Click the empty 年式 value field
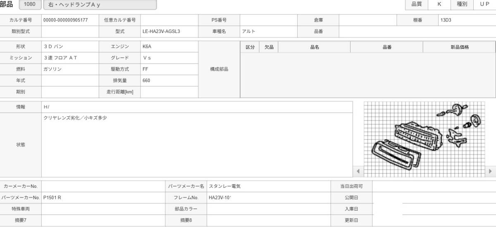 [70, 80]
